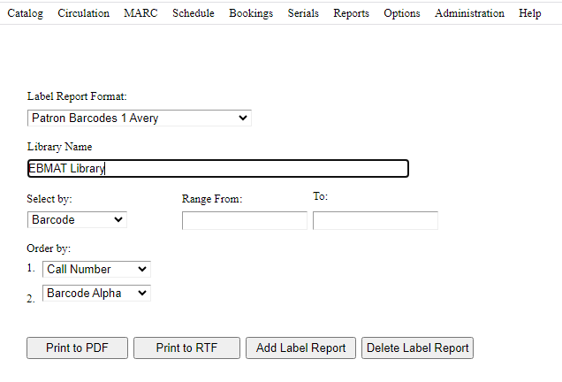Click the Print to RTF button
The width and height of the screenshot is (562, 382).
[x=186, y=348]
